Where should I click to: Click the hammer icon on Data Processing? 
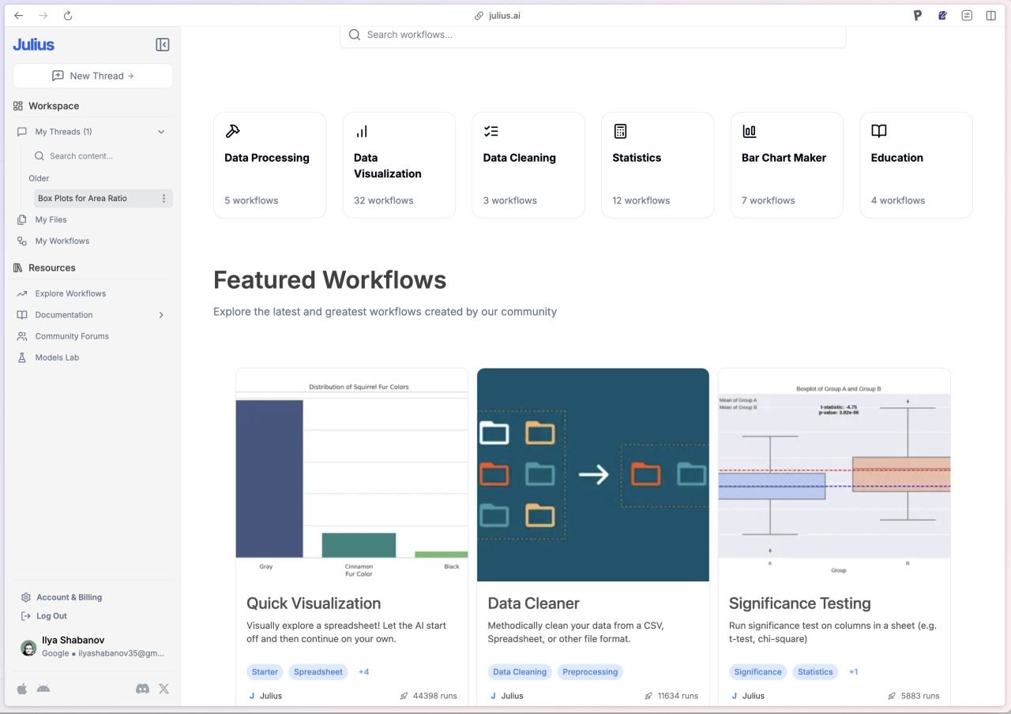point(232,131)
